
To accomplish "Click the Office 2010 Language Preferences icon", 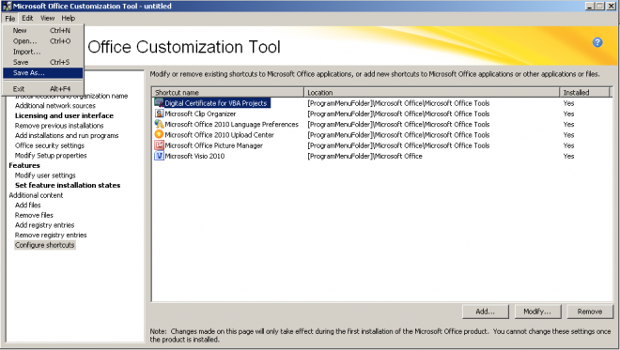I will coord(159,124).
